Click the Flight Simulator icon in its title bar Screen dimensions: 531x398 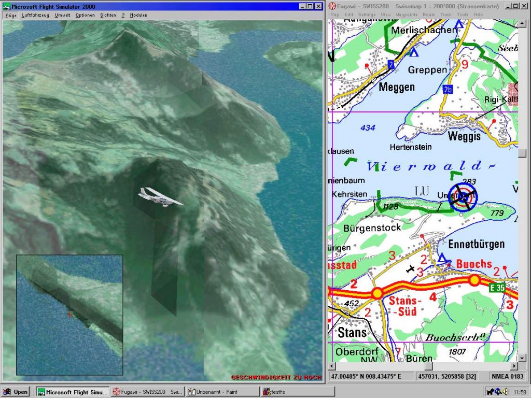click(x=6, y=5)
